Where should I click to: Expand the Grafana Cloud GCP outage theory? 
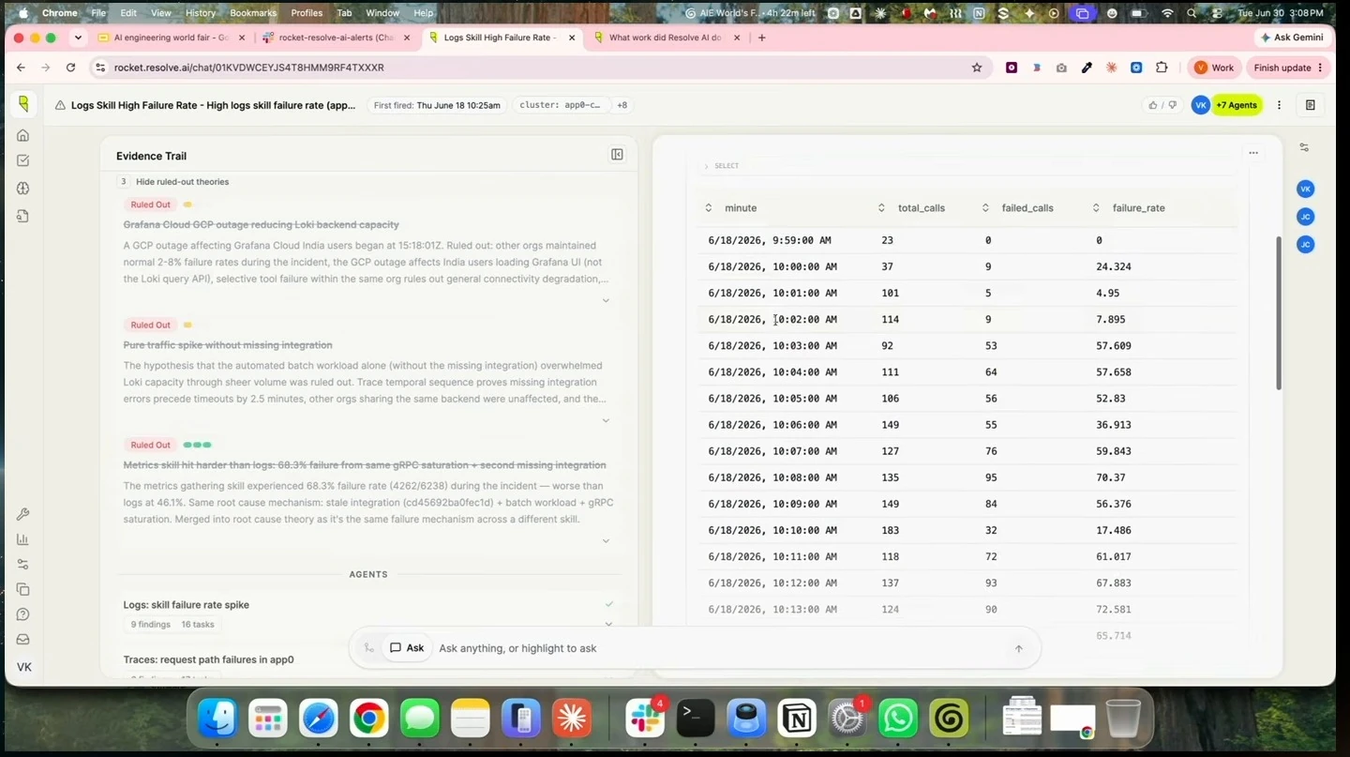point(606,301)
